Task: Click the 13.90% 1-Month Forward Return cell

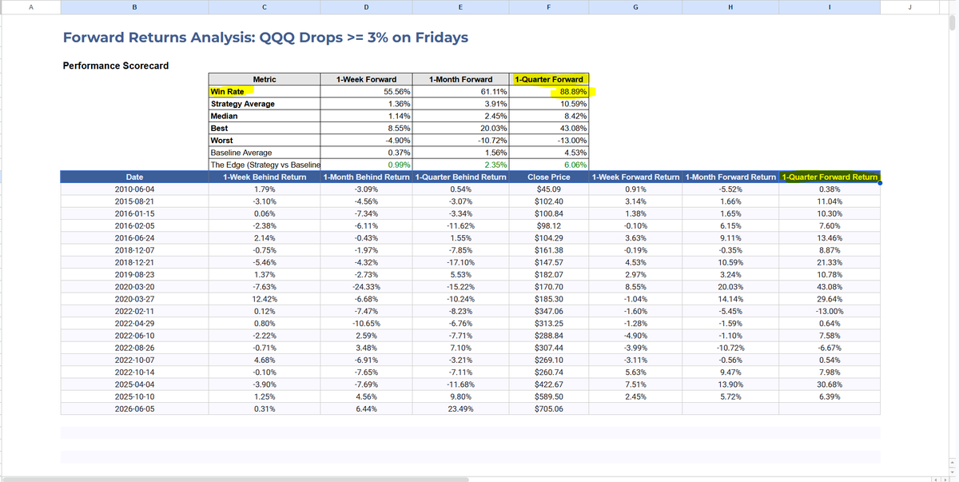Action: click(730, 384)
